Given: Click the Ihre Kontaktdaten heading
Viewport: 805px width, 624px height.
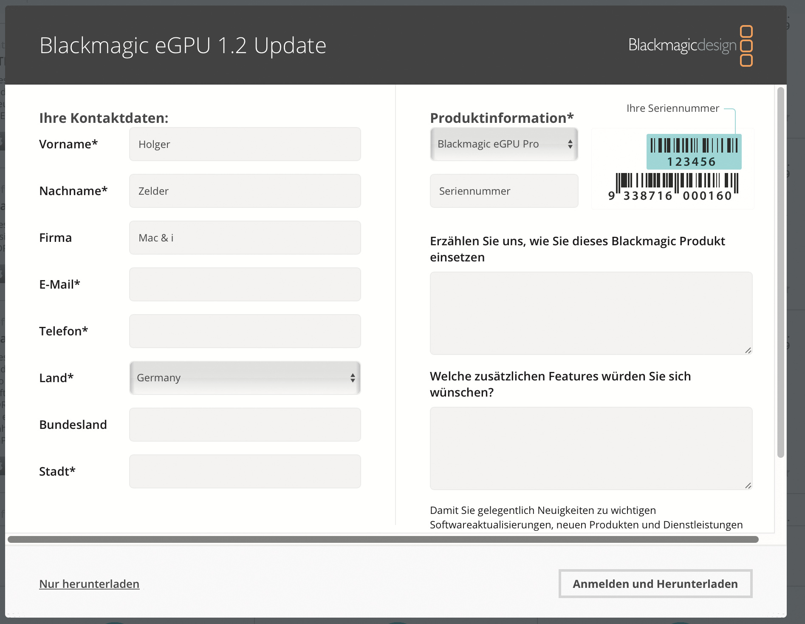Looking at the screenshot, I should (x=104, y=118).
